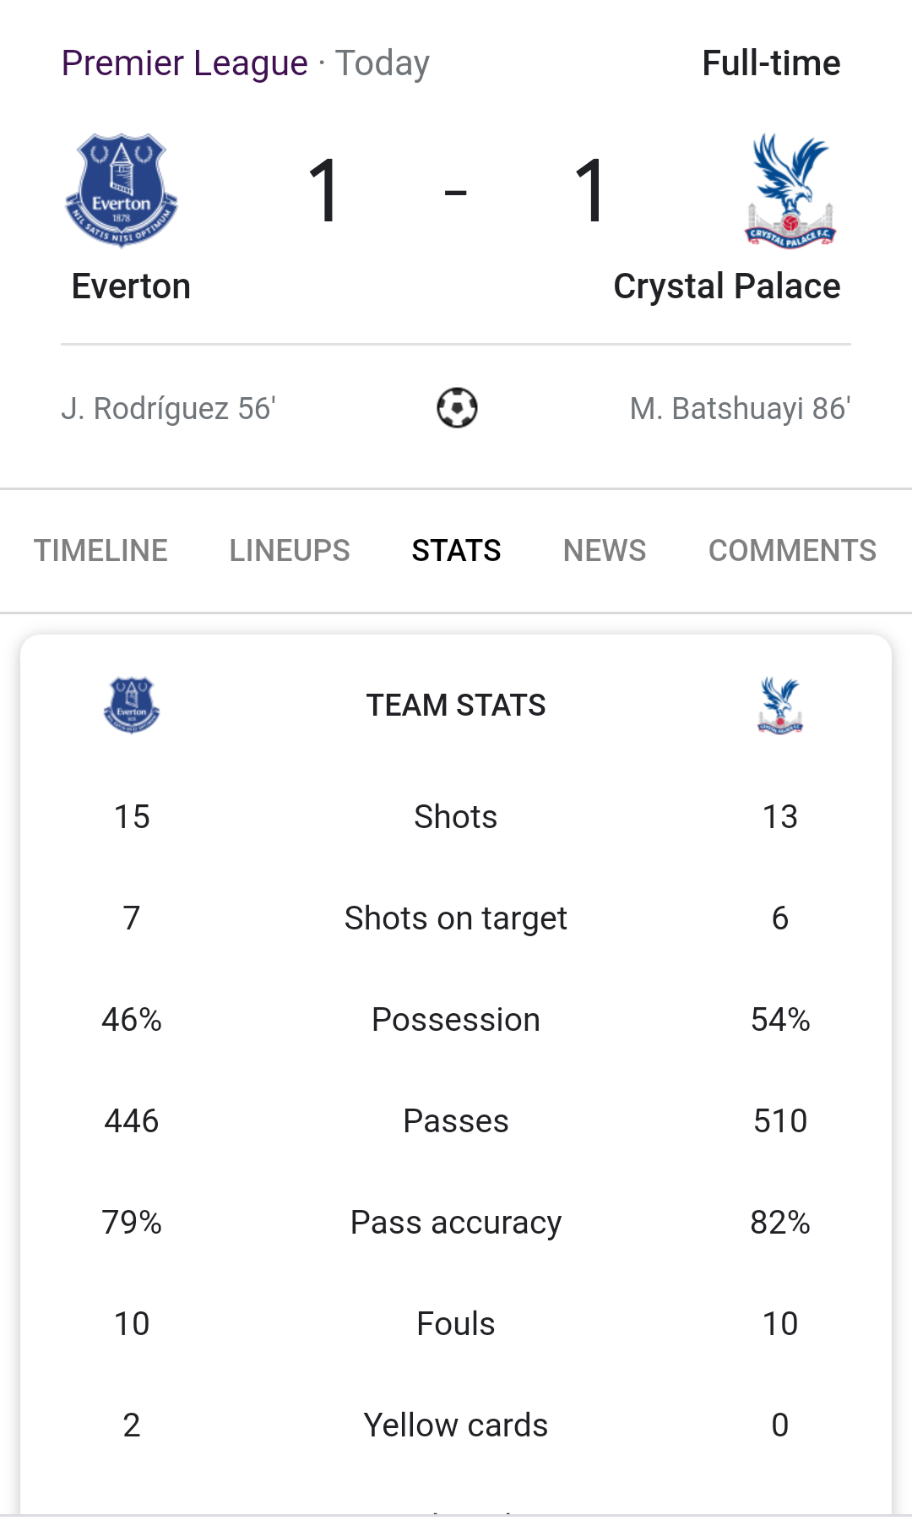This screenshot has height=1526, width=912.
Task: Switch to the Timeline tab
Action: pyautogui.click(x=100, y=551)
